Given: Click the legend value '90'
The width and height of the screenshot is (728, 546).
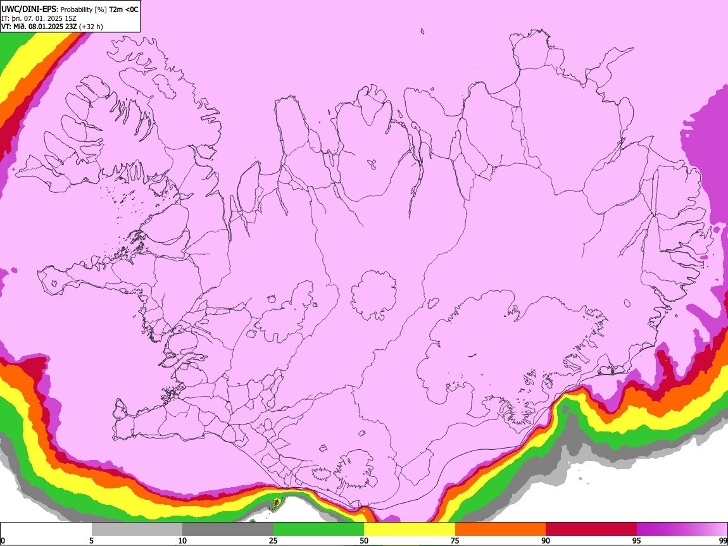Looking at the screenshot, I should pos(546,540).
